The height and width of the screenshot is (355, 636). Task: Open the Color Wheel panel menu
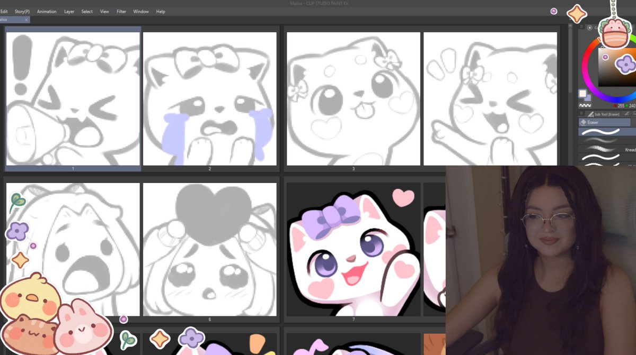point(581,26)
